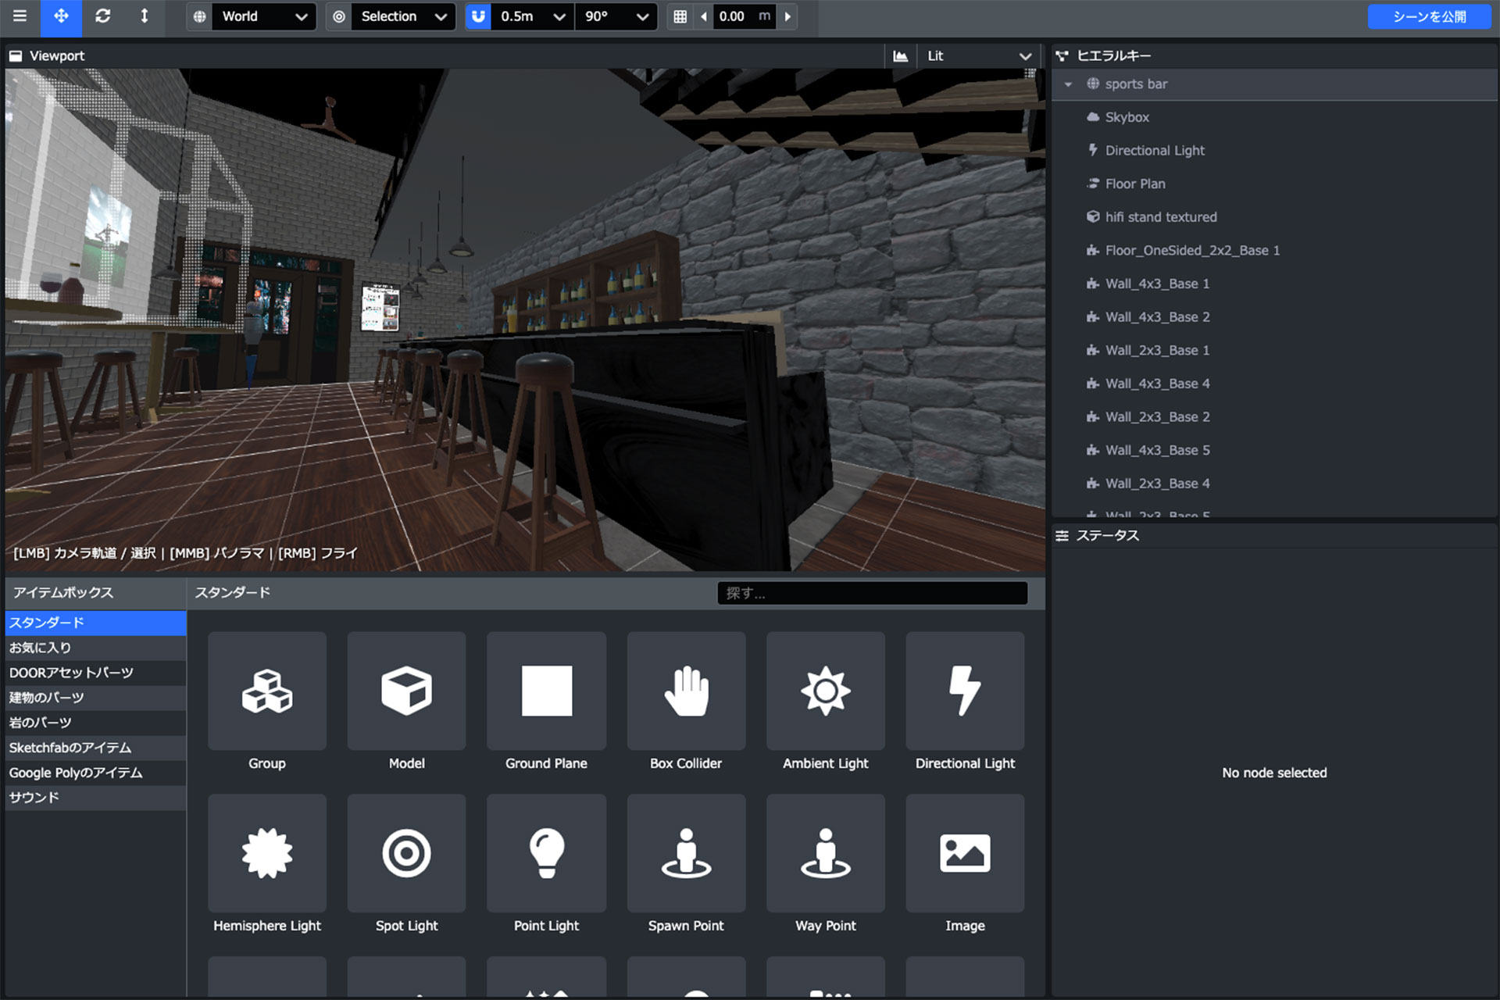Viewport: 1500px width, 1000px height.
Task: Add a Model element
Action: (x=407, y=691)
